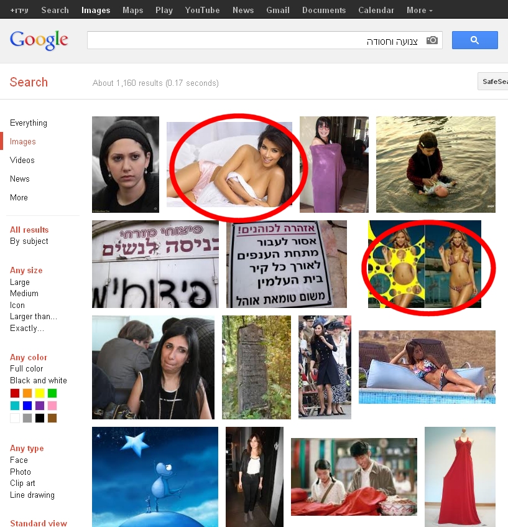The width and height of the screenshot is (508, 527).
Task: Open Gmail from the top bar
Action: point(278,10)
